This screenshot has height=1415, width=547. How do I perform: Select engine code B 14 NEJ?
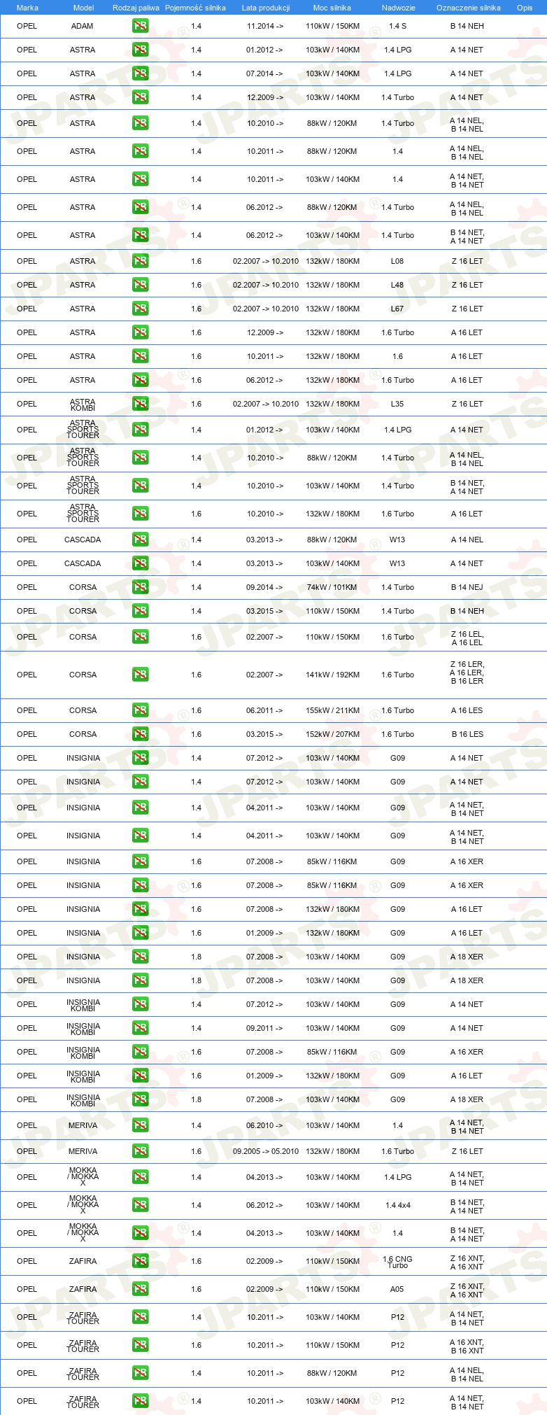tap(467, 587)
